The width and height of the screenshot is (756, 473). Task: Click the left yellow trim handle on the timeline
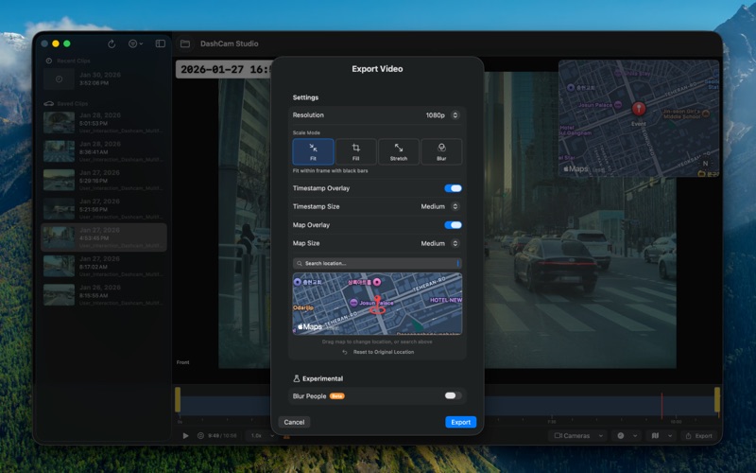click(x=178, y=400)
